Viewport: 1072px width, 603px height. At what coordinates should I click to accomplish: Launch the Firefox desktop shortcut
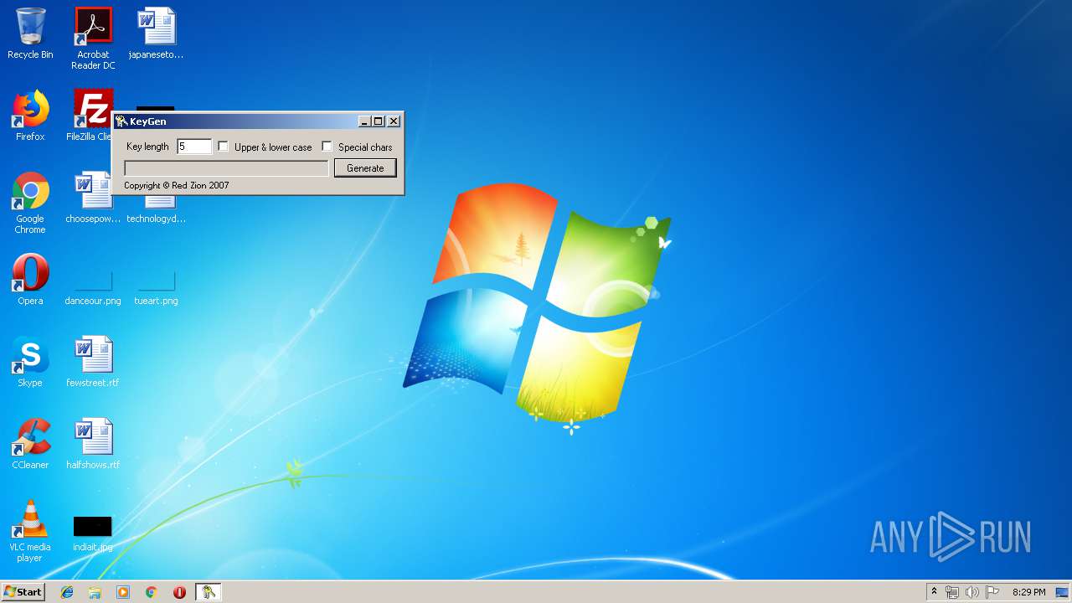tap(30, 116)
